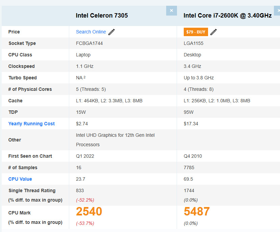
Task: Remove the Intel Celeron 7305 column
Action: 171,10
